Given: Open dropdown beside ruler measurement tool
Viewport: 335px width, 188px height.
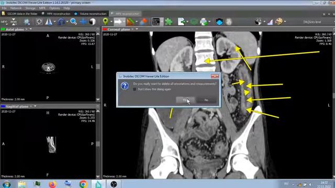Looking at the screenshot, I should [137, 22].
